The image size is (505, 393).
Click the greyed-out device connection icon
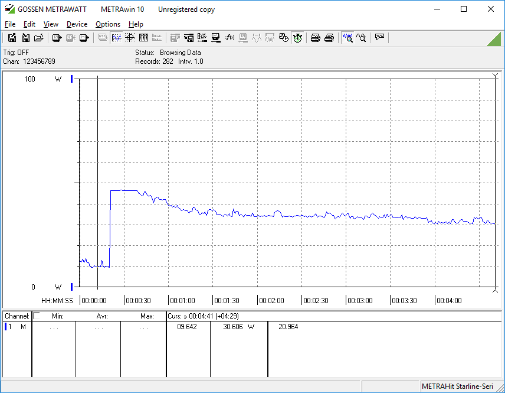point(243,38)
